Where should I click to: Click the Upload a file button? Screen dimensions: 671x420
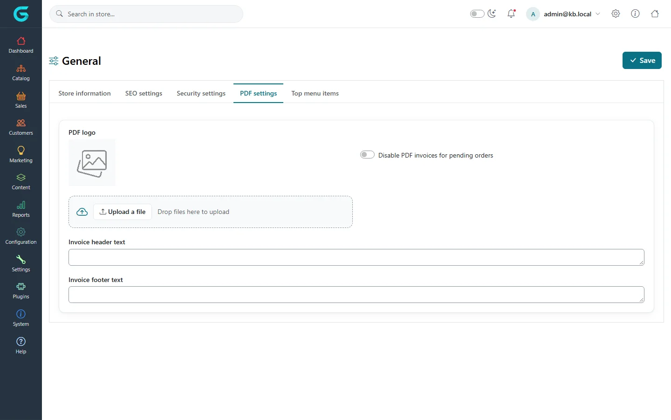[123, 212]
